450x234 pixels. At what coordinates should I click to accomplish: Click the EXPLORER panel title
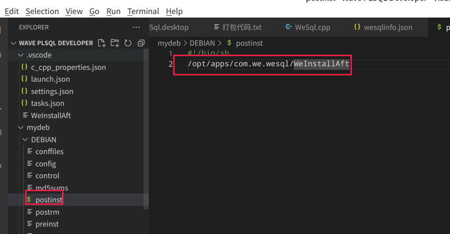34,28
